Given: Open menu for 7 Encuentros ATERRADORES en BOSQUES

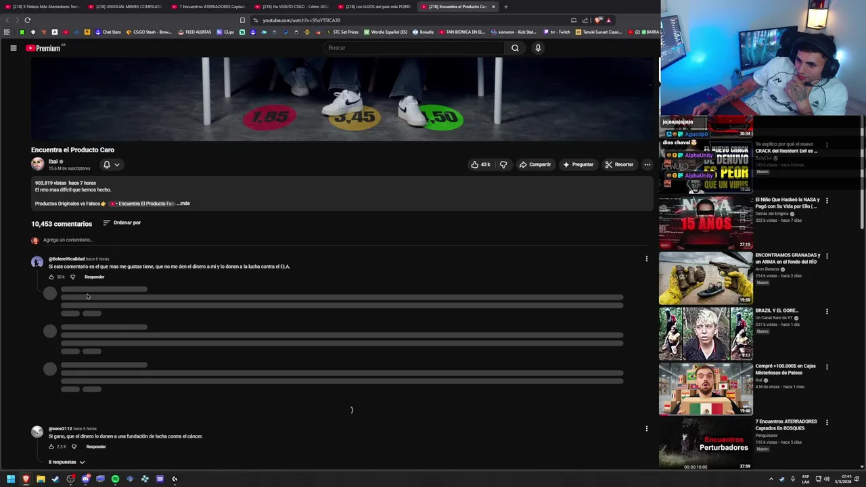Looking at the screenshot, I should [x=827, y=423].
